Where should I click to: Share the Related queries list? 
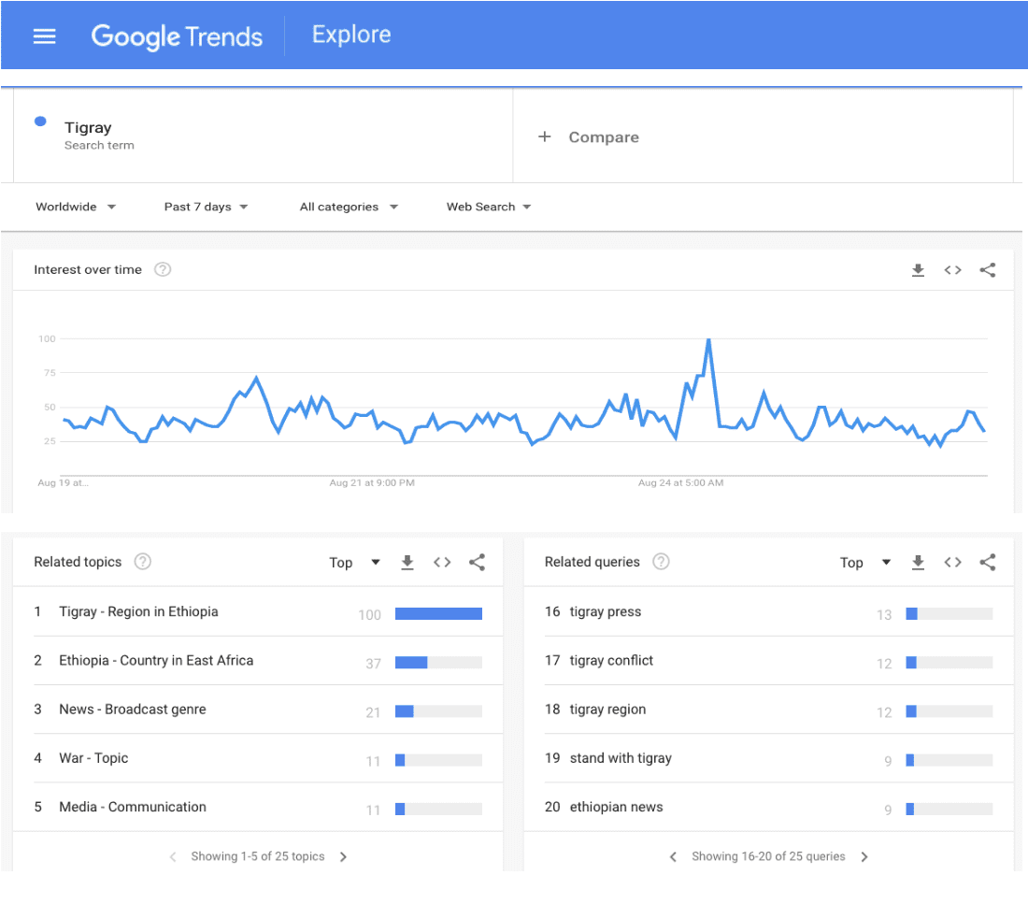[987, 562]
